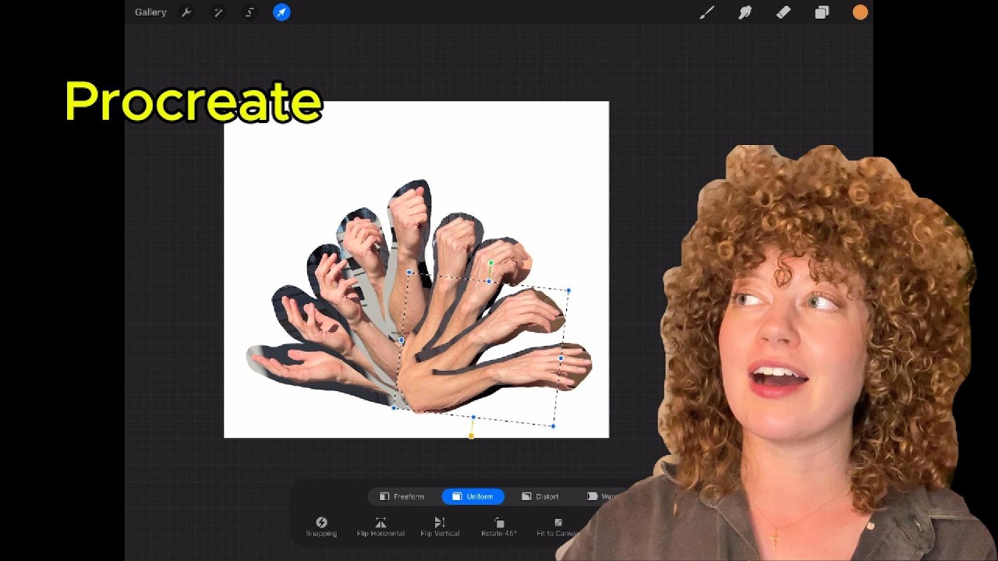Switch to Freeform transform mode
Viewport: 998px width, 561px height.
pos(402,496)
